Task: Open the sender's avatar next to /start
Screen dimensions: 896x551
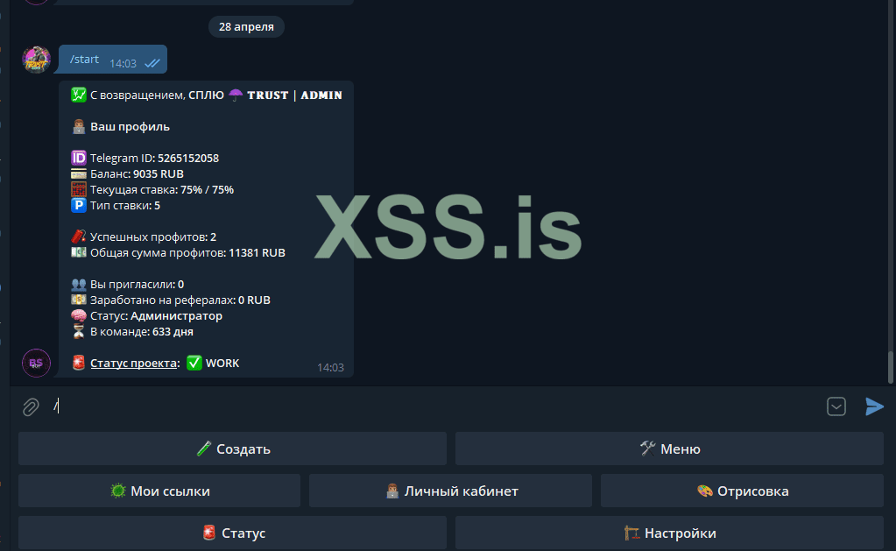Action: 36,60
